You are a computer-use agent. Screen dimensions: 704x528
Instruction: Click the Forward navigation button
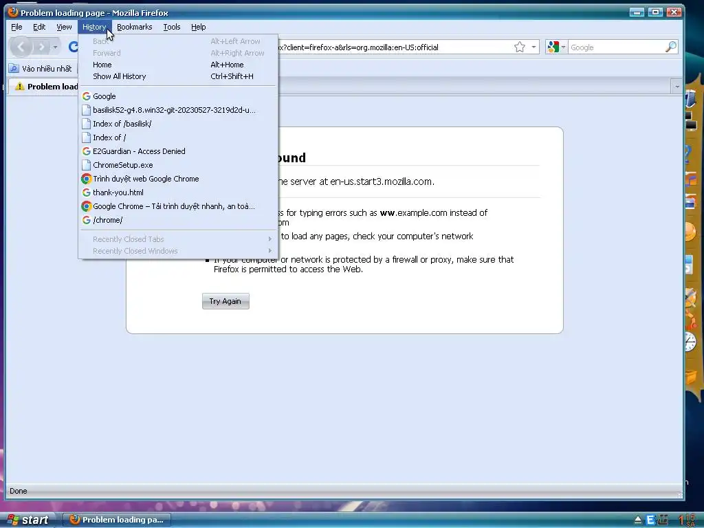pos(41,47)
